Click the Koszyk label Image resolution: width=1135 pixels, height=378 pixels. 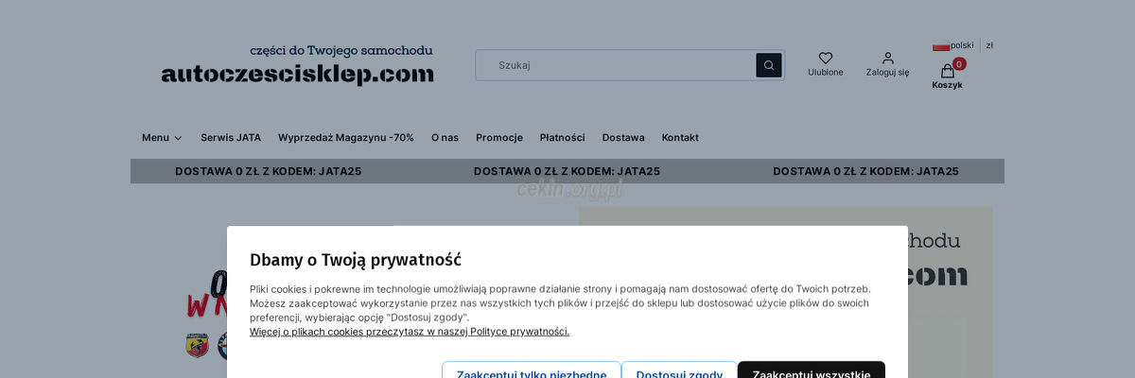[947, 85]
